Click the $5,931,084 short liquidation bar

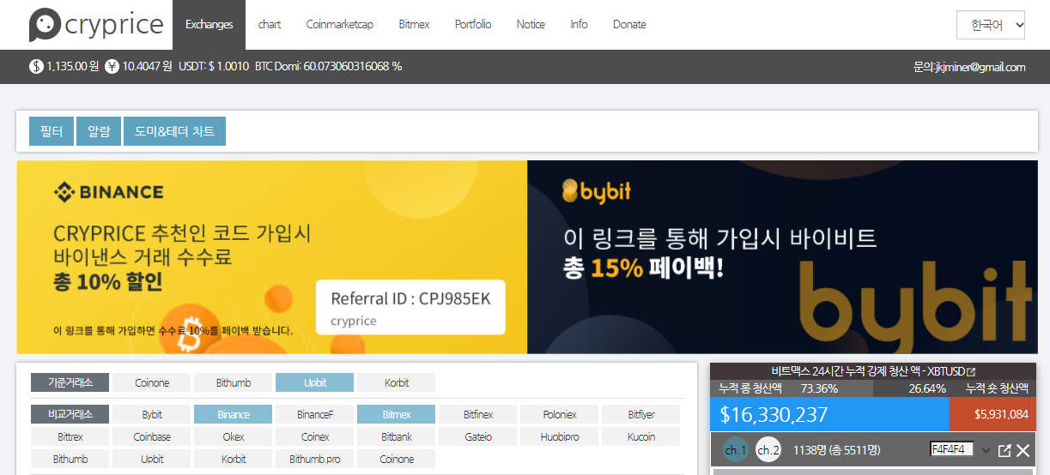click(992, 414)
